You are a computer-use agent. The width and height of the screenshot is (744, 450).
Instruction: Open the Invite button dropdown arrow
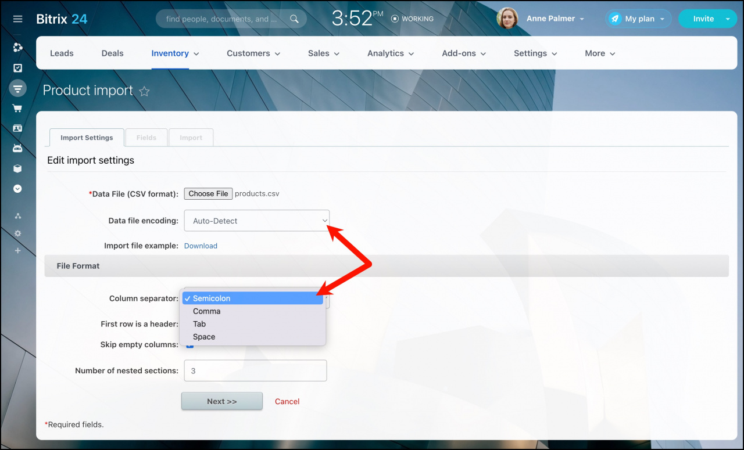pyautogui.click(x=728, y=19)
